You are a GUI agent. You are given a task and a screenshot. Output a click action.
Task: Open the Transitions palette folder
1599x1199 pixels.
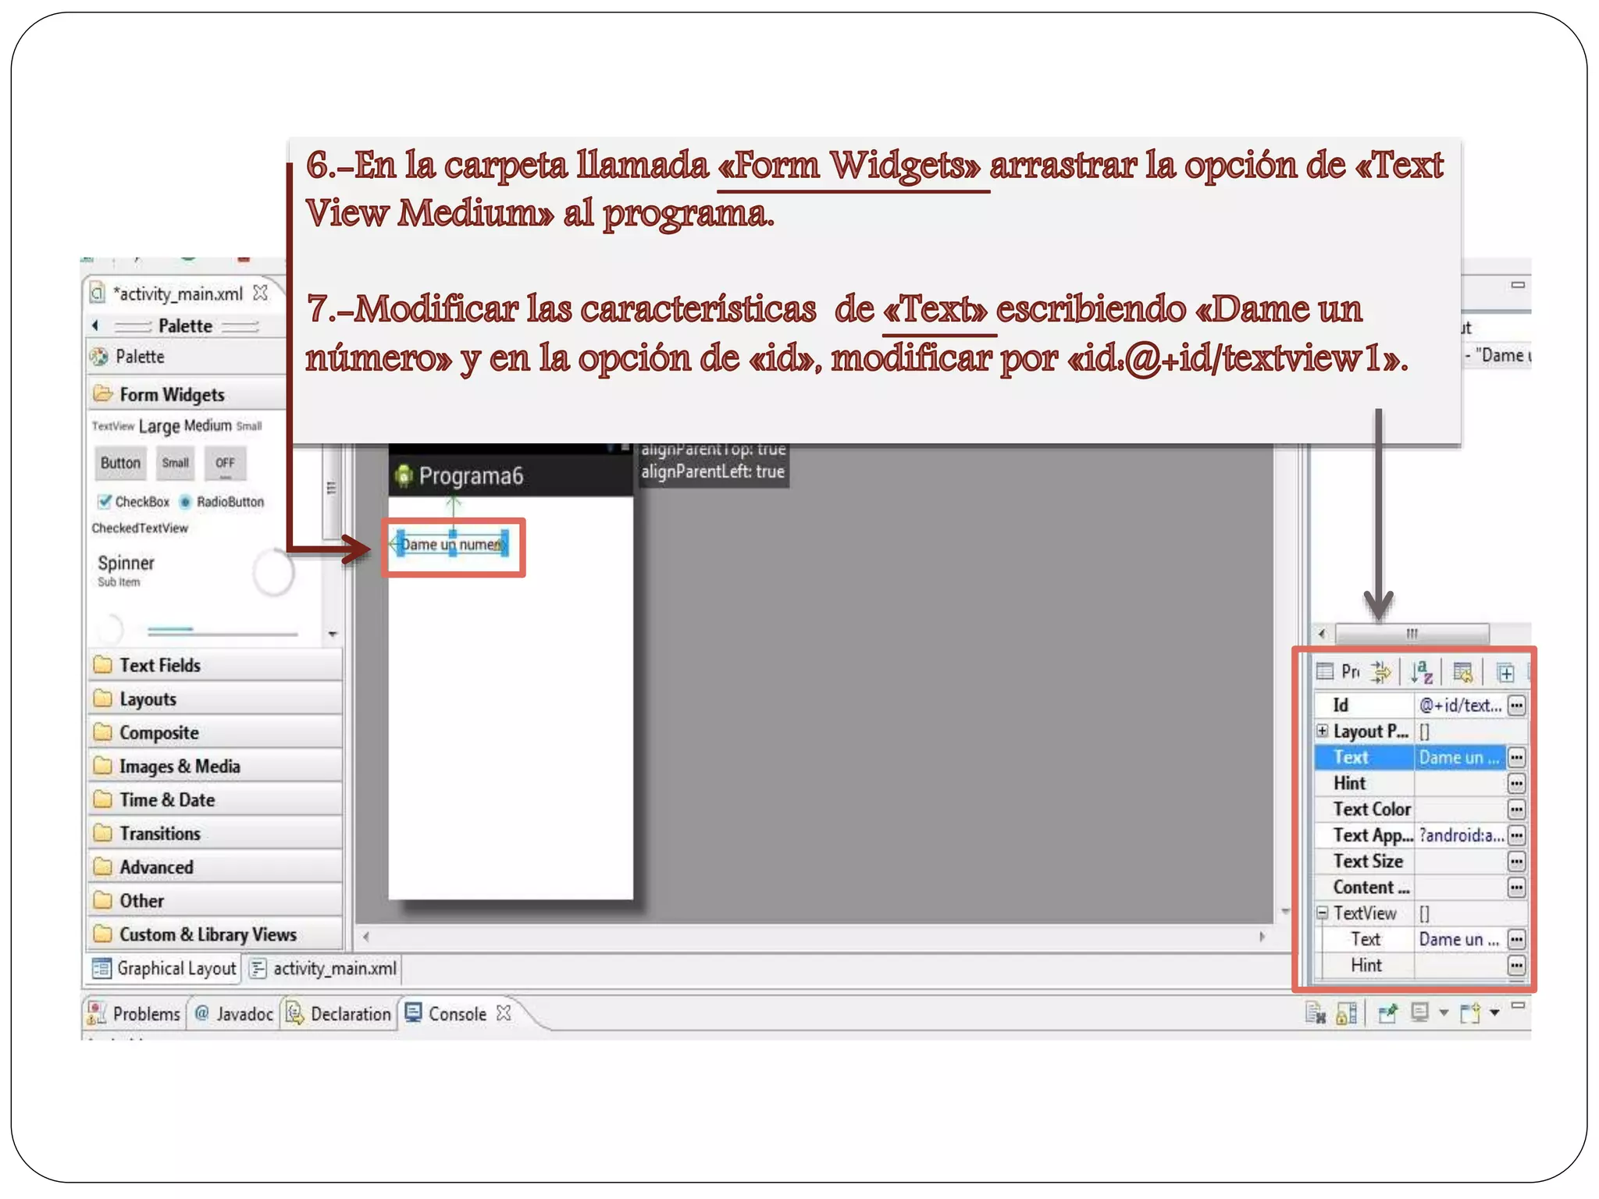pyautogui.click(x=215, y=833)
